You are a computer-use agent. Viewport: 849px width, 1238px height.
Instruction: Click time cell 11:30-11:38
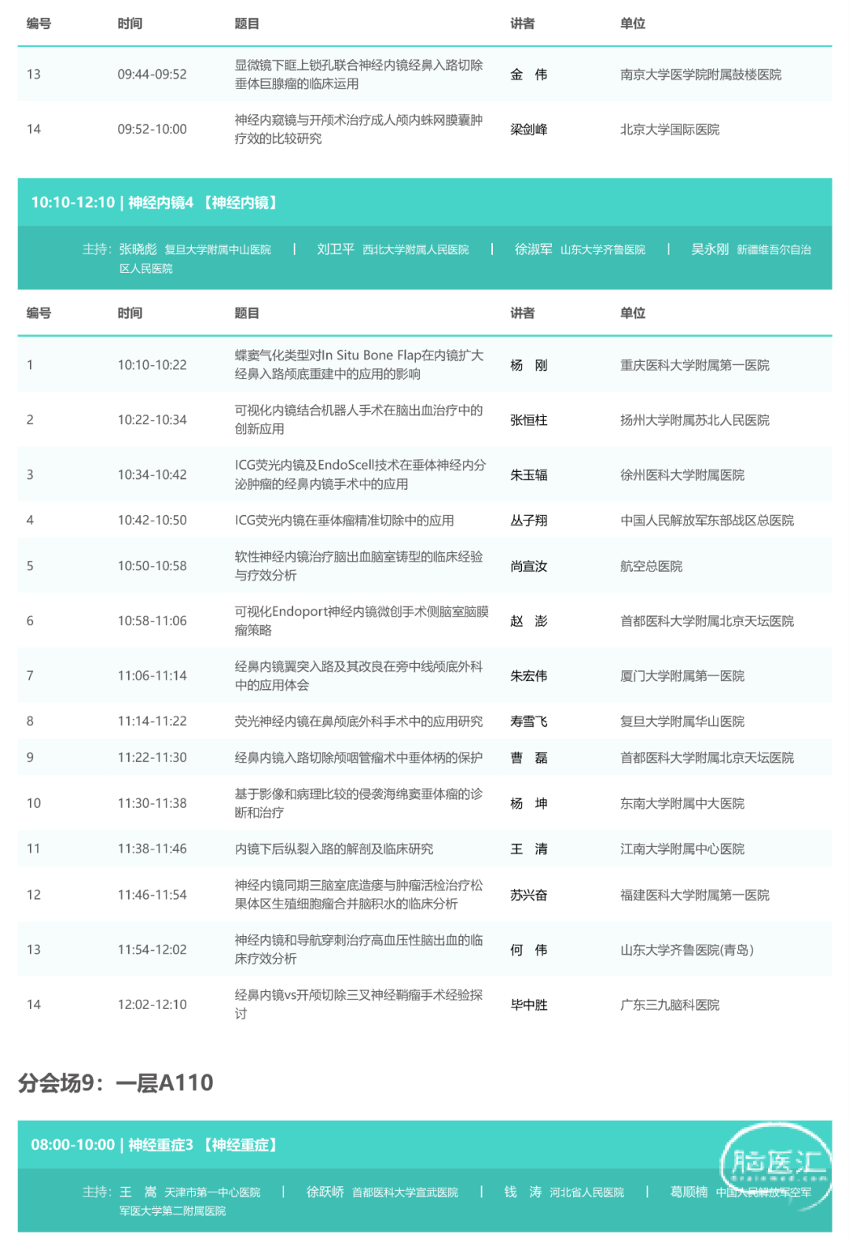[153, 803]
